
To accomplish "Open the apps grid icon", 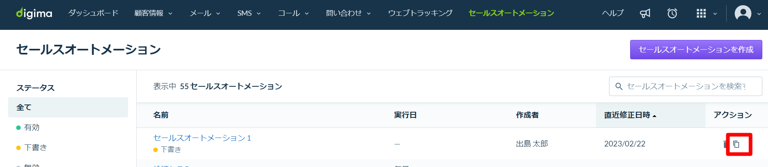I will [701, 13].
